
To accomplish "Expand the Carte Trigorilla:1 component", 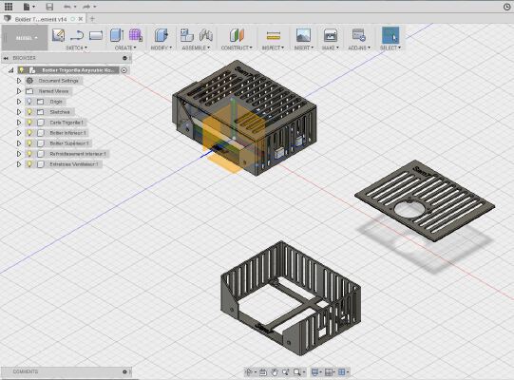I will (19, 123).
